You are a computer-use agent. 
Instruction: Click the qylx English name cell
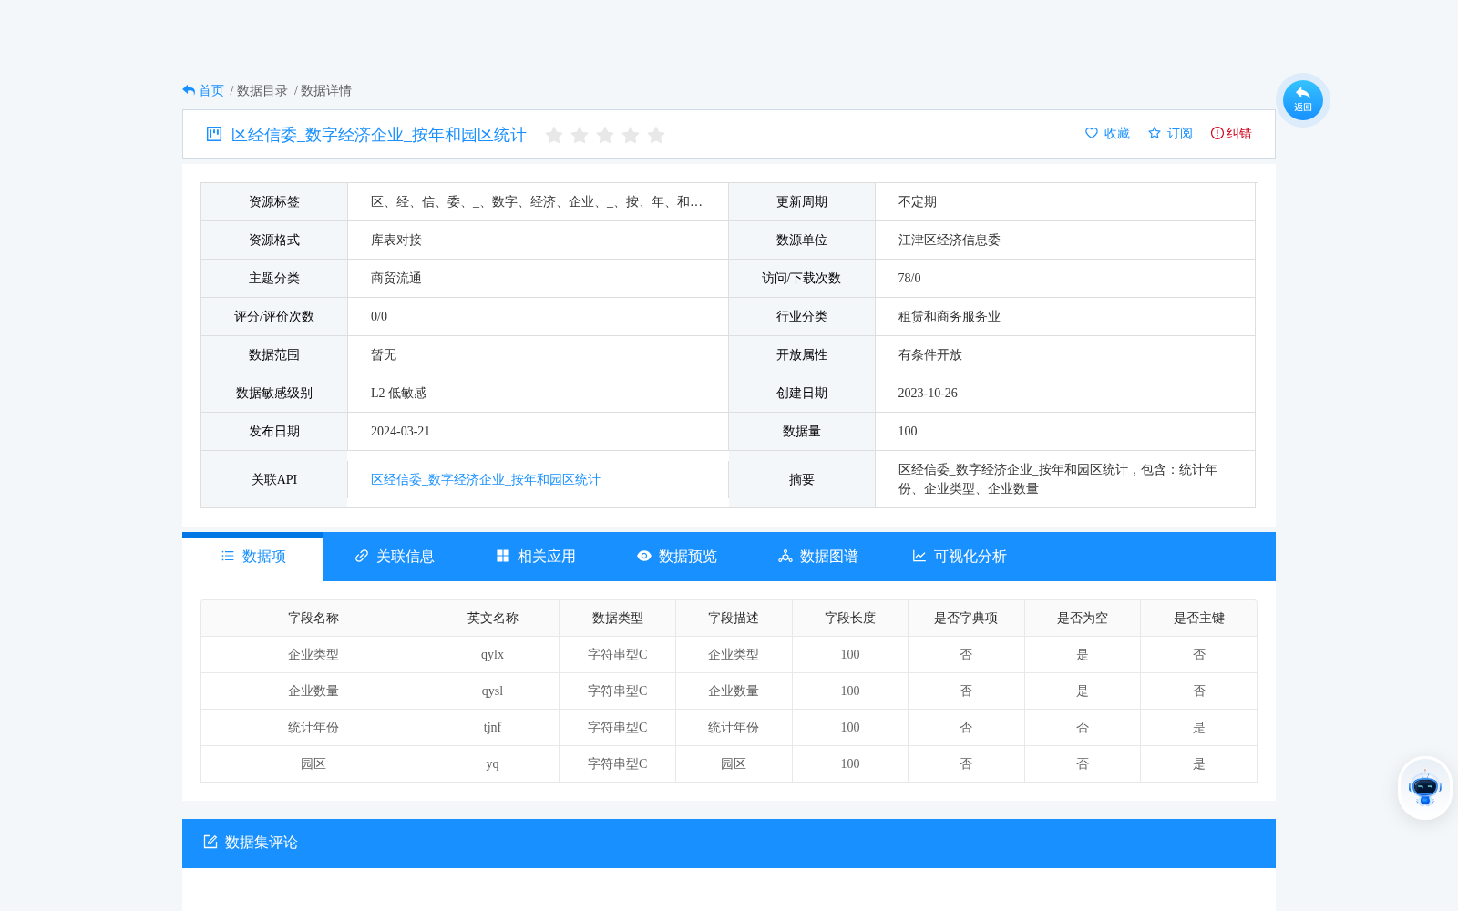(x=492, y=654)
